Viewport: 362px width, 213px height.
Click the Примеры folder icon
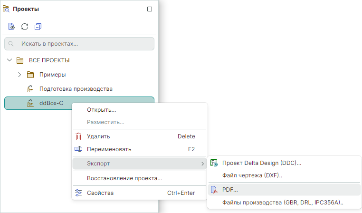(30, 75)
